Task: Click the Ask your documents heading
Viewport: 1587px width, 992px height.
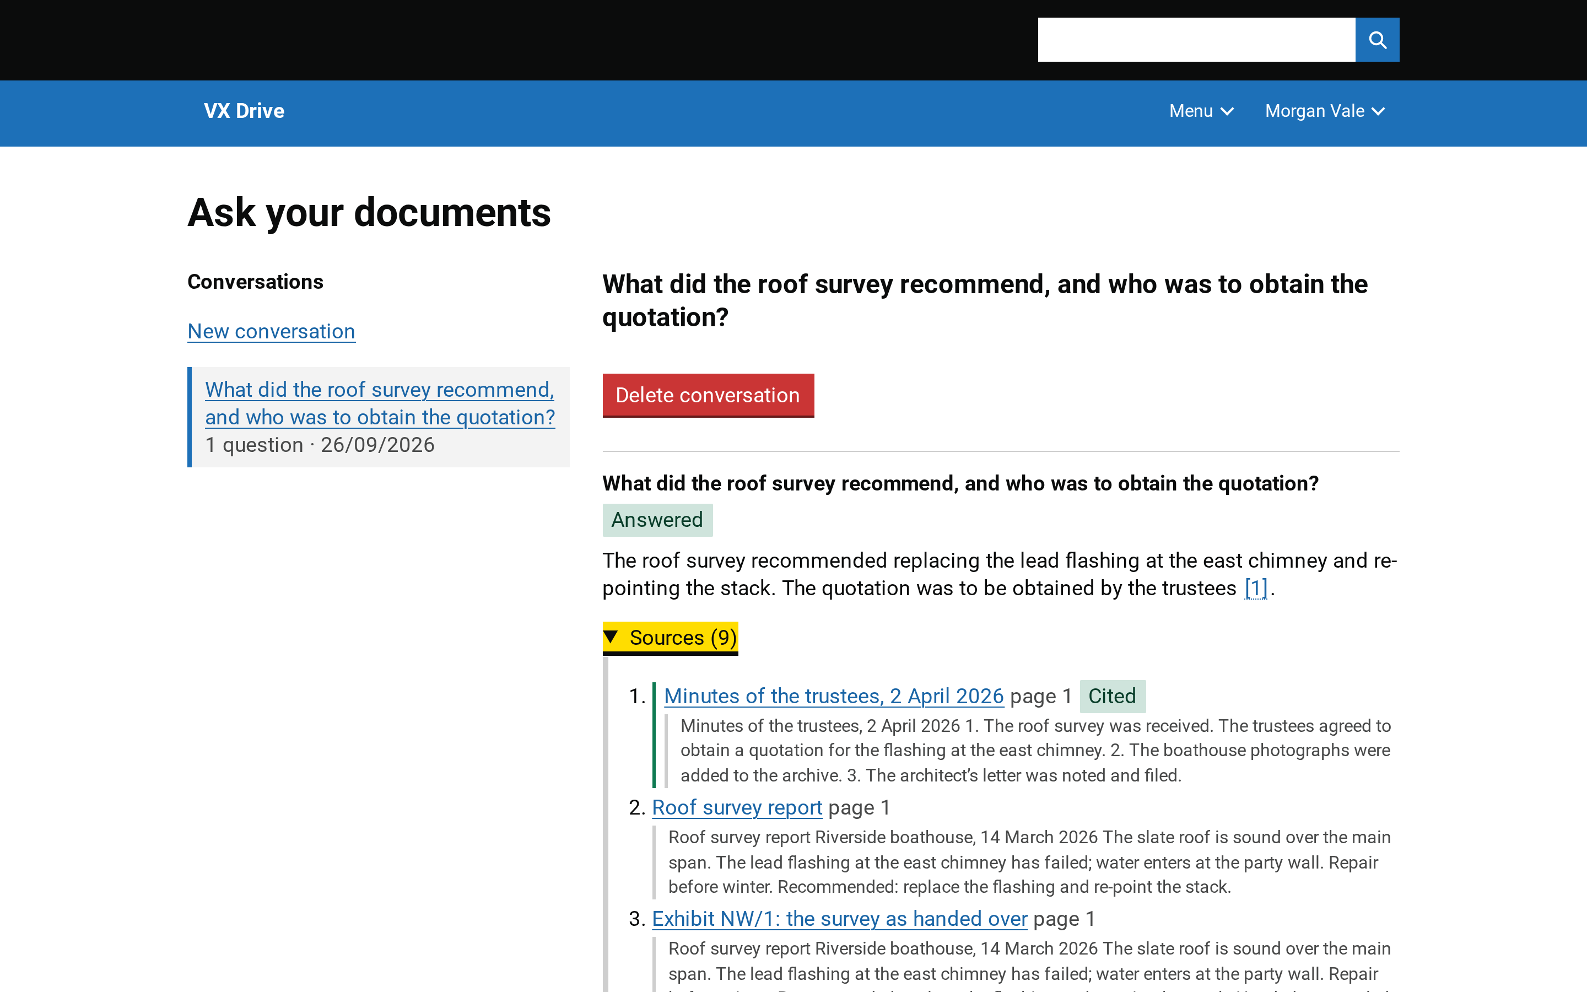Action: 369,213
